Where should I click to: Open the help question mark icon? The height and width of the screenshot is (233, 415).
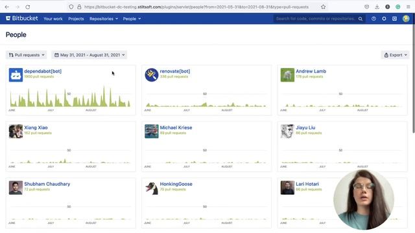point(373,19)
